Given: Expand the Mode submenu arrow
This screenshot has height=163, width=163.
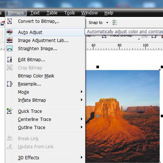Looking at the screenshot, I should (x=82, y=92).
